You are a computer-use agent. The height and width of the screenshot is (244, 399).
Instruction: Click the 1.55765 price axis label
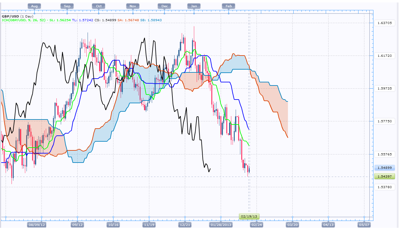(x=384, y=154)
